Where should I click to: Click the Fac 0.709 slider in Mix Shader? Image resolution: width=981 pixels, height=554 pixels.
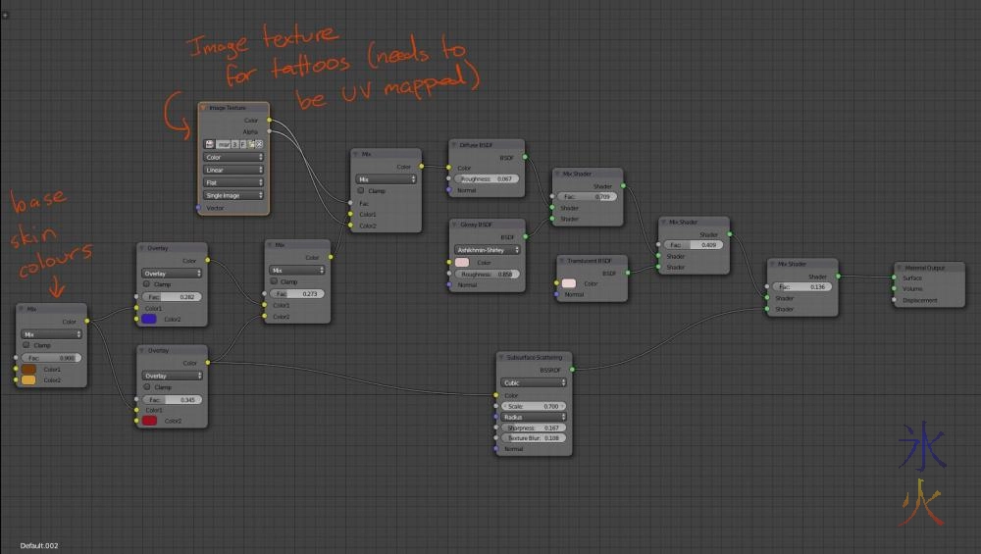[587, 197]
